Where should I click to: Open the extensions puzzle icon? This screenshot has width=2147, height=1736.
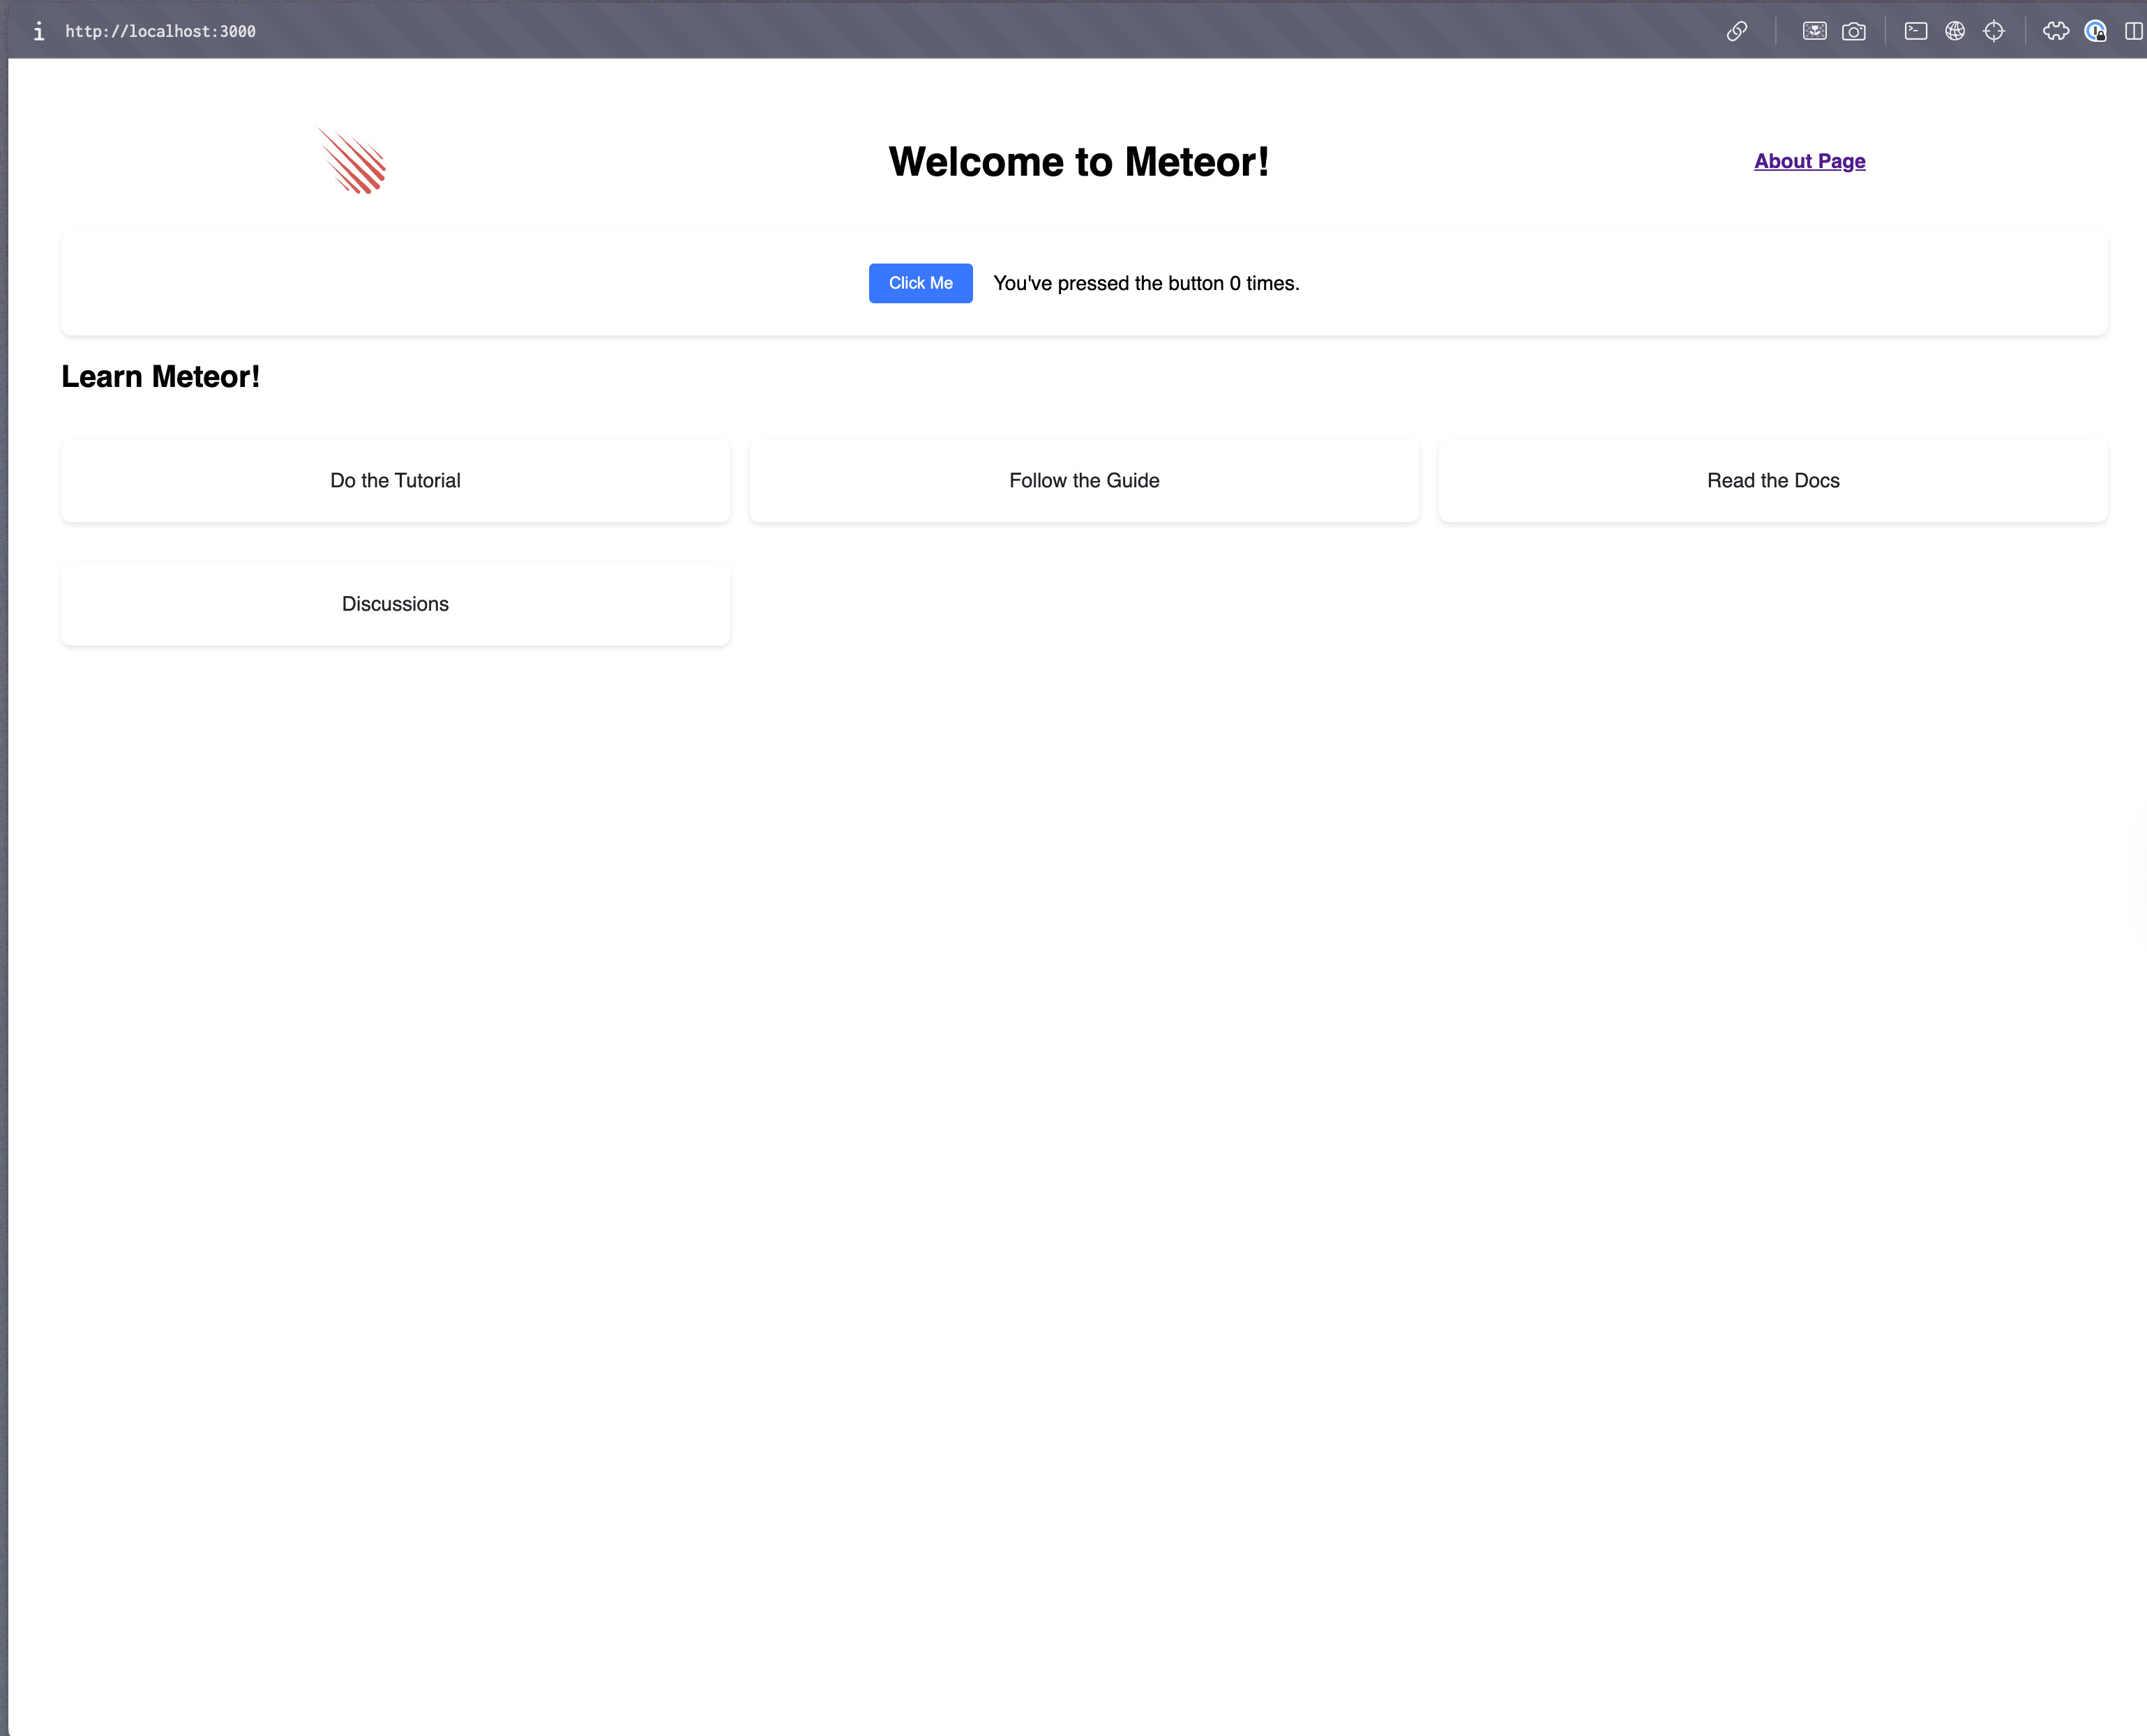click(x=2055, y=31)
